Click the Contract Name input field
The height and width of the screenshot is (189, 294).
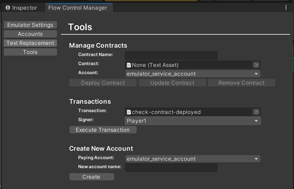(x=171, y=55)
